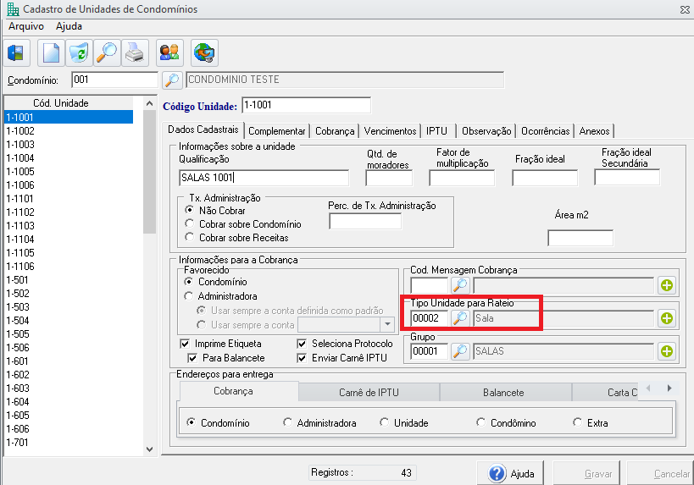Click the application icon in the title bar
Viewport: 694px width, 485px height.
13,8
